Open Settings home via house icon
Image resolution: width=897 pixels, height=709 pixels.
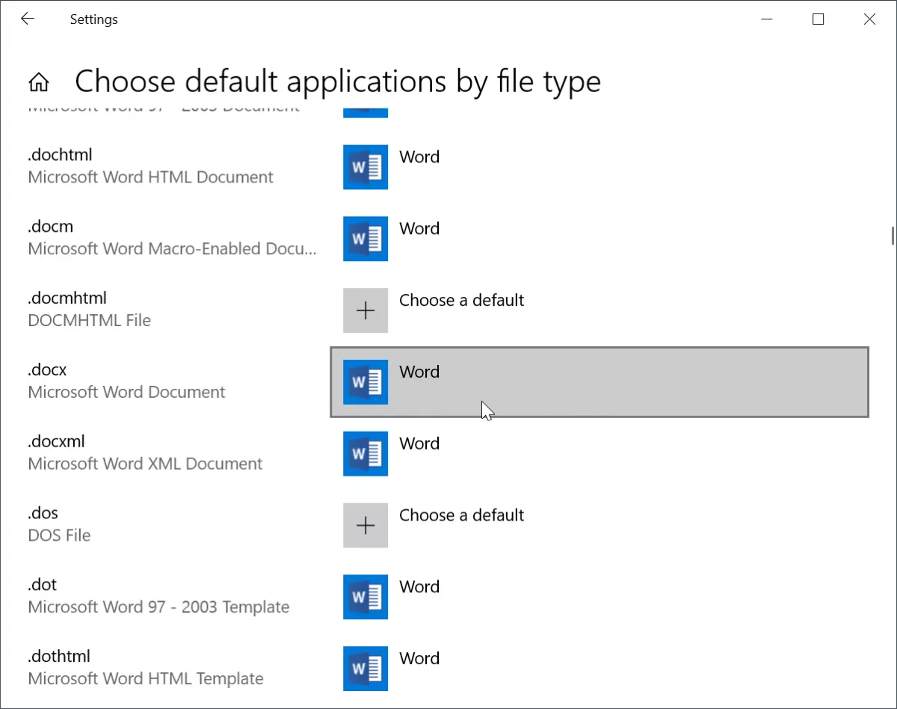click(39, 82)
